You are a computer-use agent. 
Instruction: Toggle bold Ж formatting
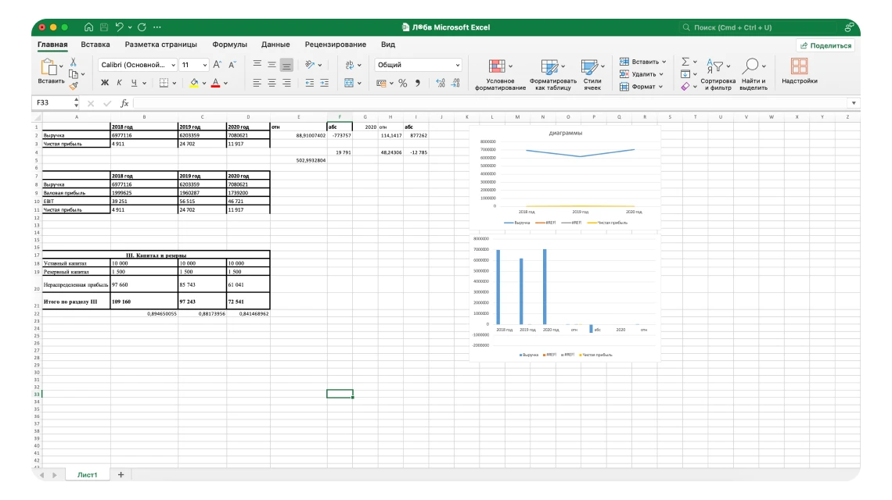point(105,83)
